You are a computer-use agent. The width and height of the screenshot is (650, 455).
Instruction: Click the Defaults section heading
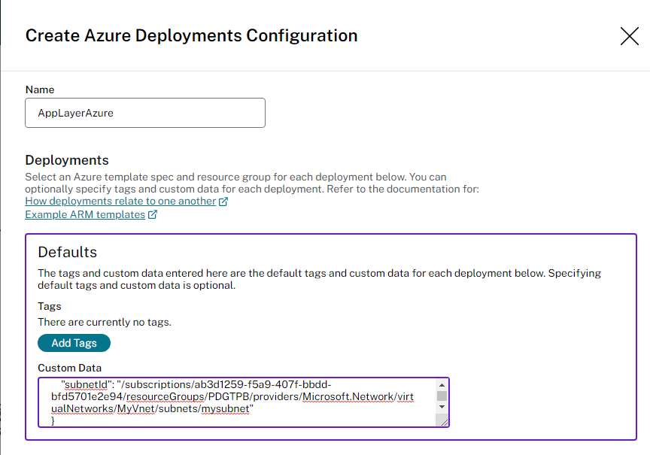pos(68,252)
